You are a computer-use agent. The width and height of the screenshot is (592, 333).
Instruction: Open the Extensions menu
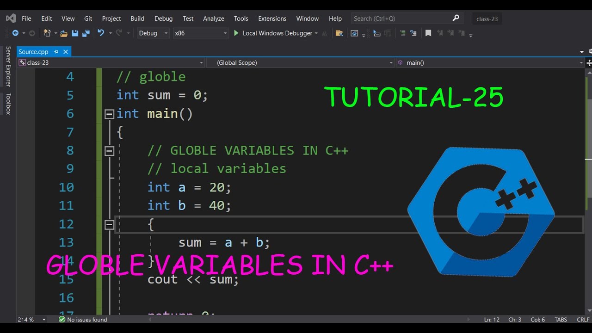point(272,18)
